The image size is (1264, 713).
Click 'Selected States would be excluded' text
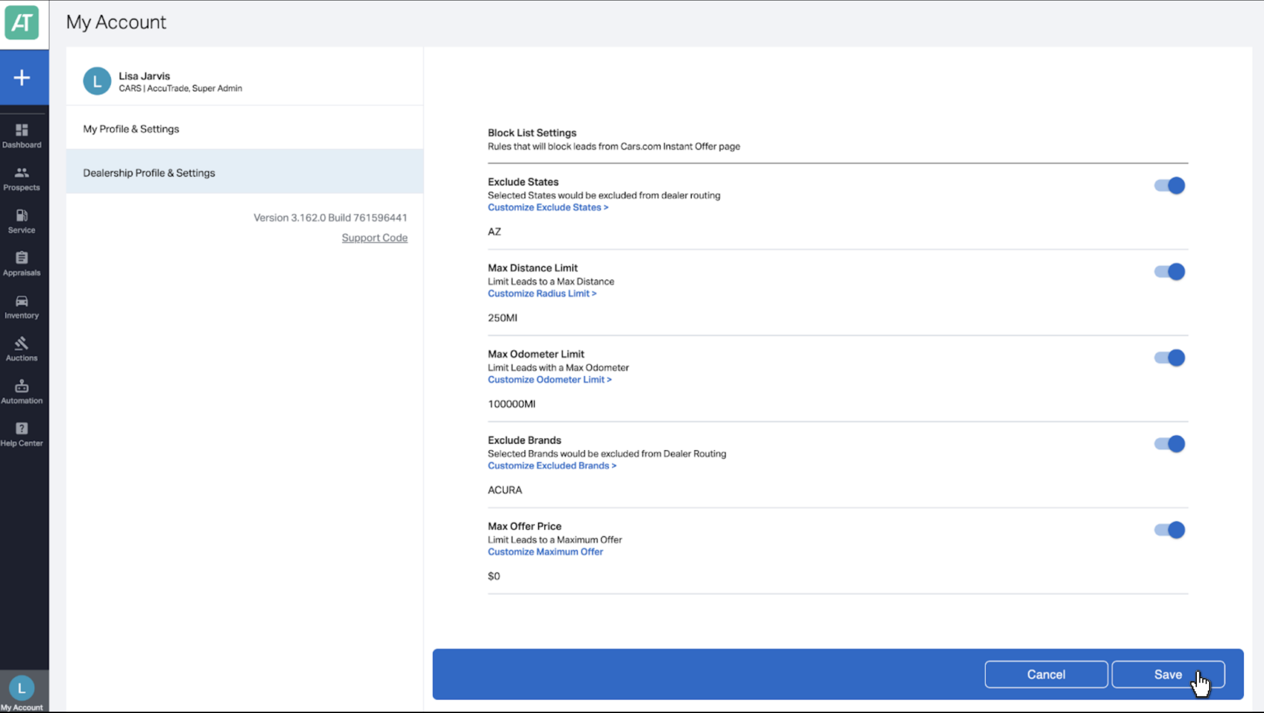coord(604,196)
